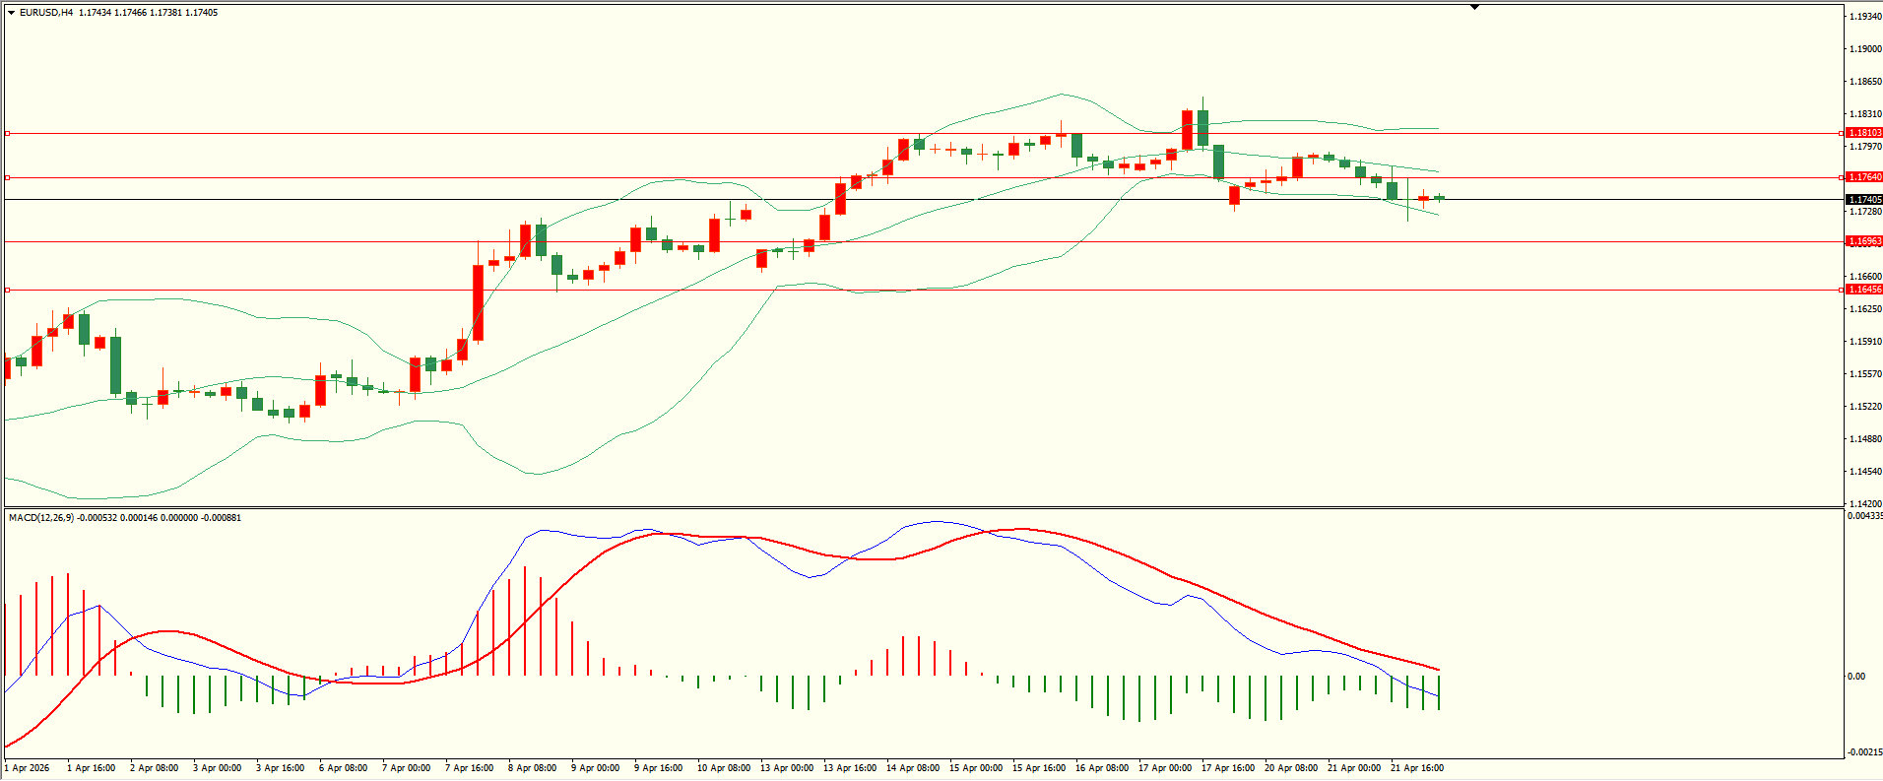
Task: Click right-end handle of the 1.18103 line
Action: 1842,133
